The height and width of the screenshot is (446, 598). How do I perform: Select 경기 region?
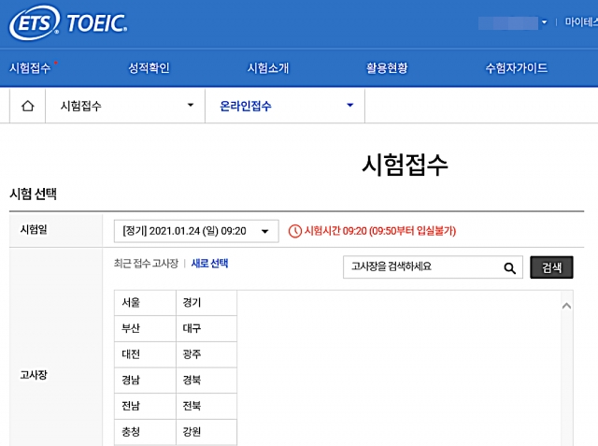206,303
